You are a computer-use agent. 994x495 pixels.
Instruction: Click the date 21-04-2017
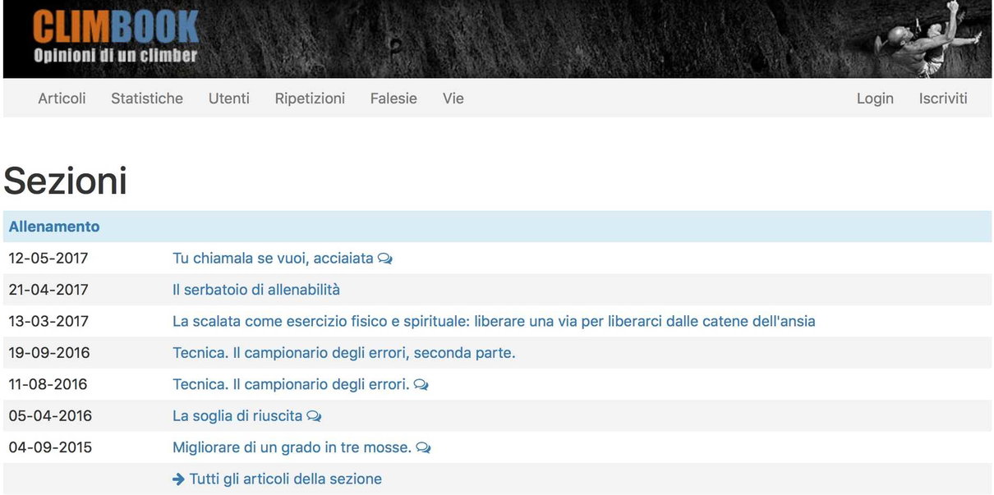(48, 290)
